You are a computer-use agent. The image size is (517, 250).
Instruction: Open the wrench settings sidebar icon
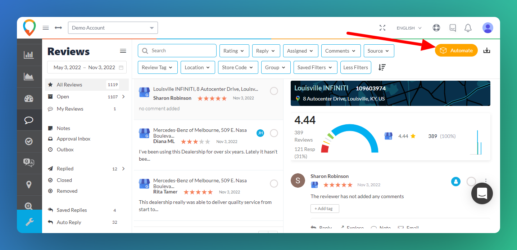(x=30, y=222)
